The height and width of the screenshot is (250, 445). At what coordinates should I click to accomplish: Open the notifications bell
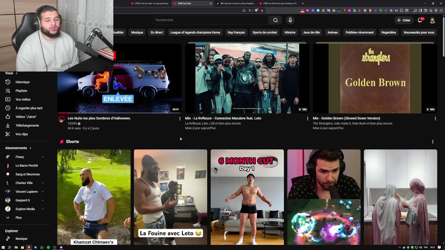pyautogui.click(x=420, y=20)
